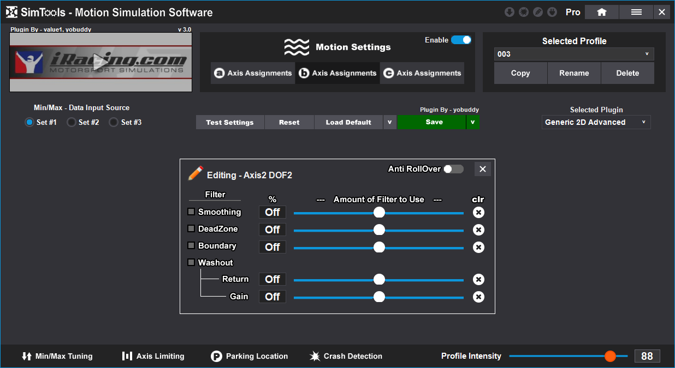Open Axis Limiting settings
This screenshot has width=675, height=368.
[x=153, y=356]
